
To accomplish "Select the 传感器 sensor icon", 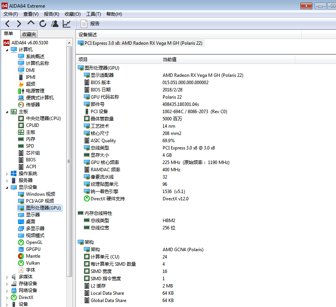I will (21, 105).
